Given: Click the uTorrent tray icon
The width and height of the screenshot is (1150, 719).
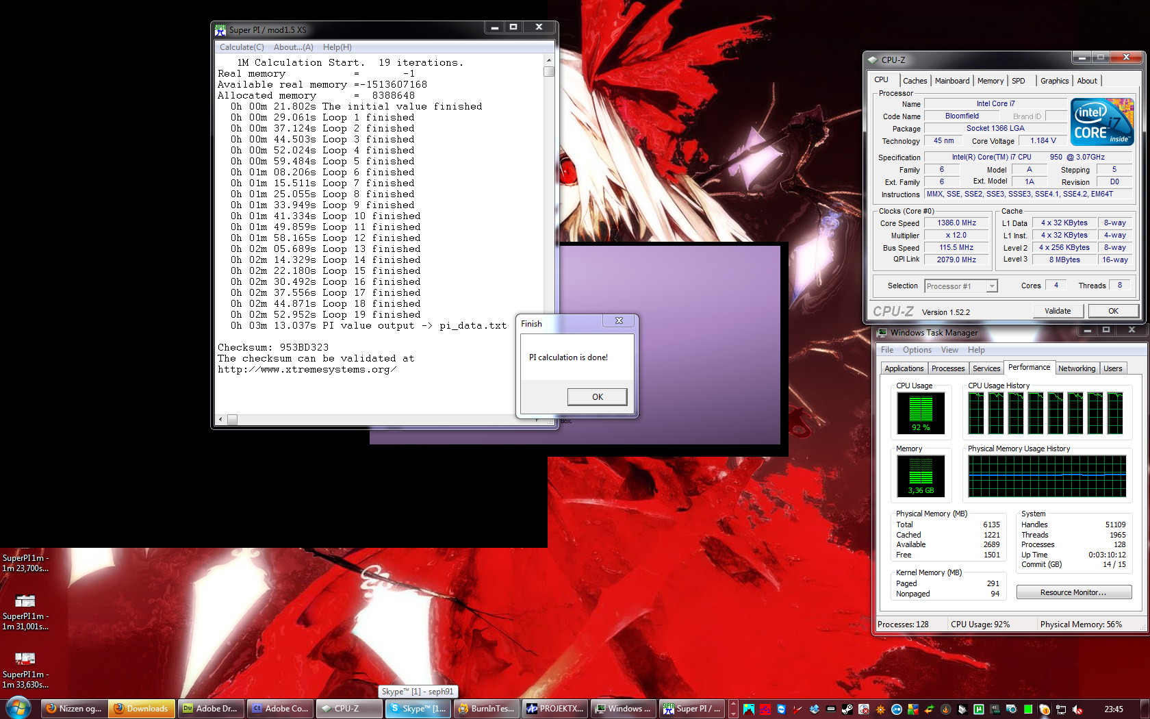Looking at the screenshot, I should coord(978,709).
